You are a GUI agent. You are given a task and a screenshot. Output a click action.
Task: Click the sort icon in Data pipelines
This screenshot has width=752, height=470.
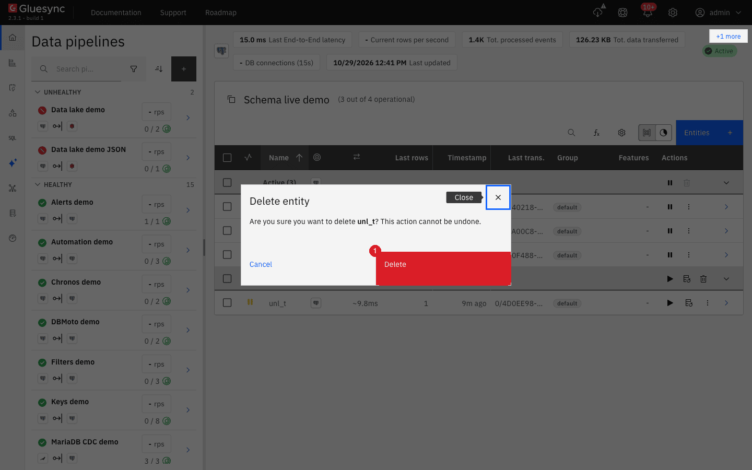tap(159, 69)
